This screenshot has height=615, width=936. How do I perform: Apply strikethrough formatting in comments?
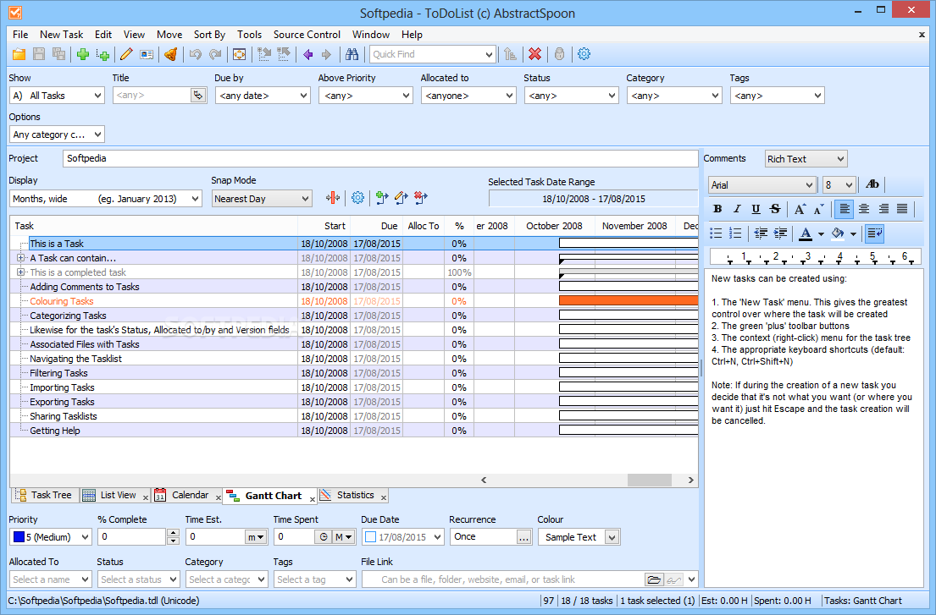[x=775, y=209]
